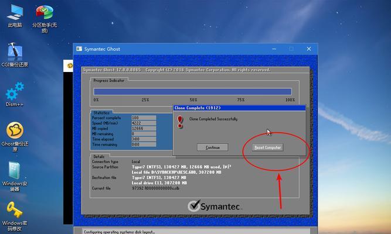Image resolution: width=391 pixels, height=234 pixels.
Task: Click the '75%' progress scale label
Action: click(240, 100)
